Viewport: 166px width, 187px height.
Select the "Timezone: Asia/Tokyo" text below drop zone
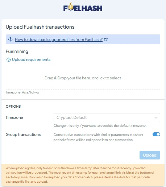[22, 92]
